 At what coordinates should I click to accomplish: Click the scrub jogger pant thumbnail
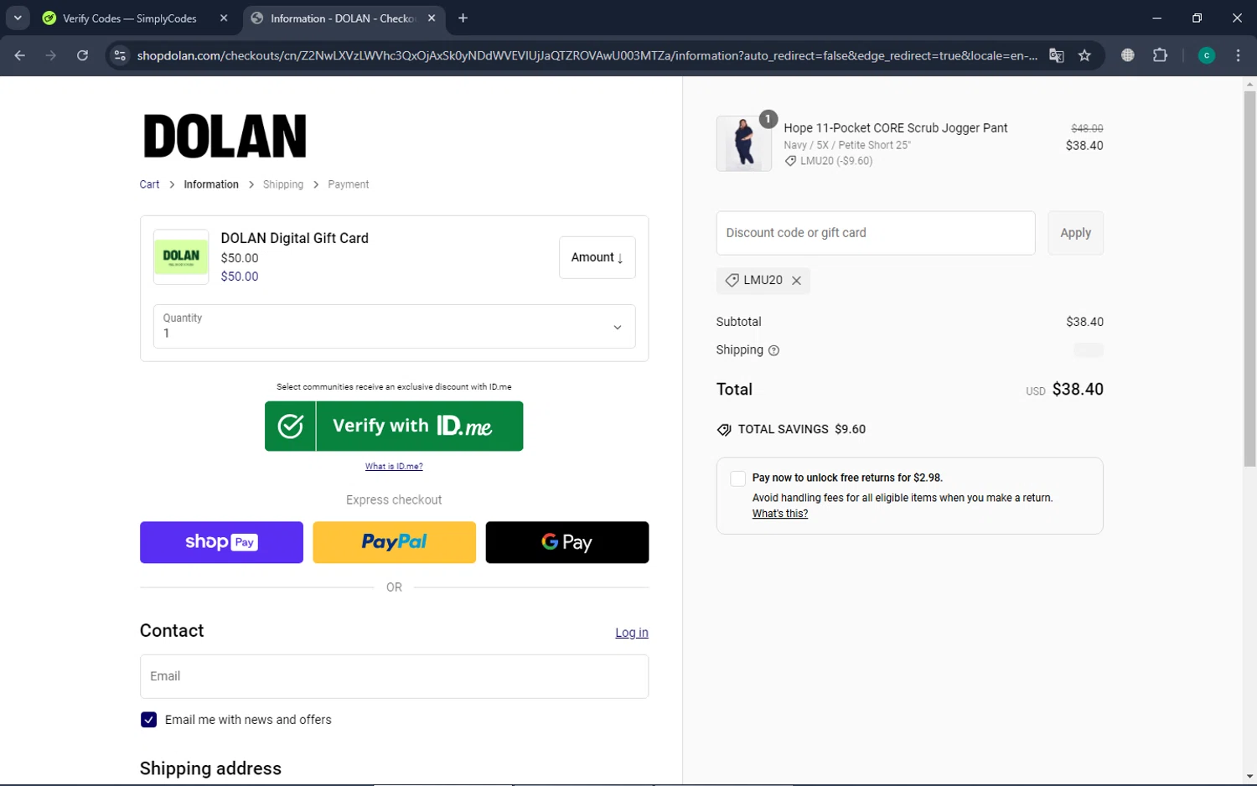(744, 143)
